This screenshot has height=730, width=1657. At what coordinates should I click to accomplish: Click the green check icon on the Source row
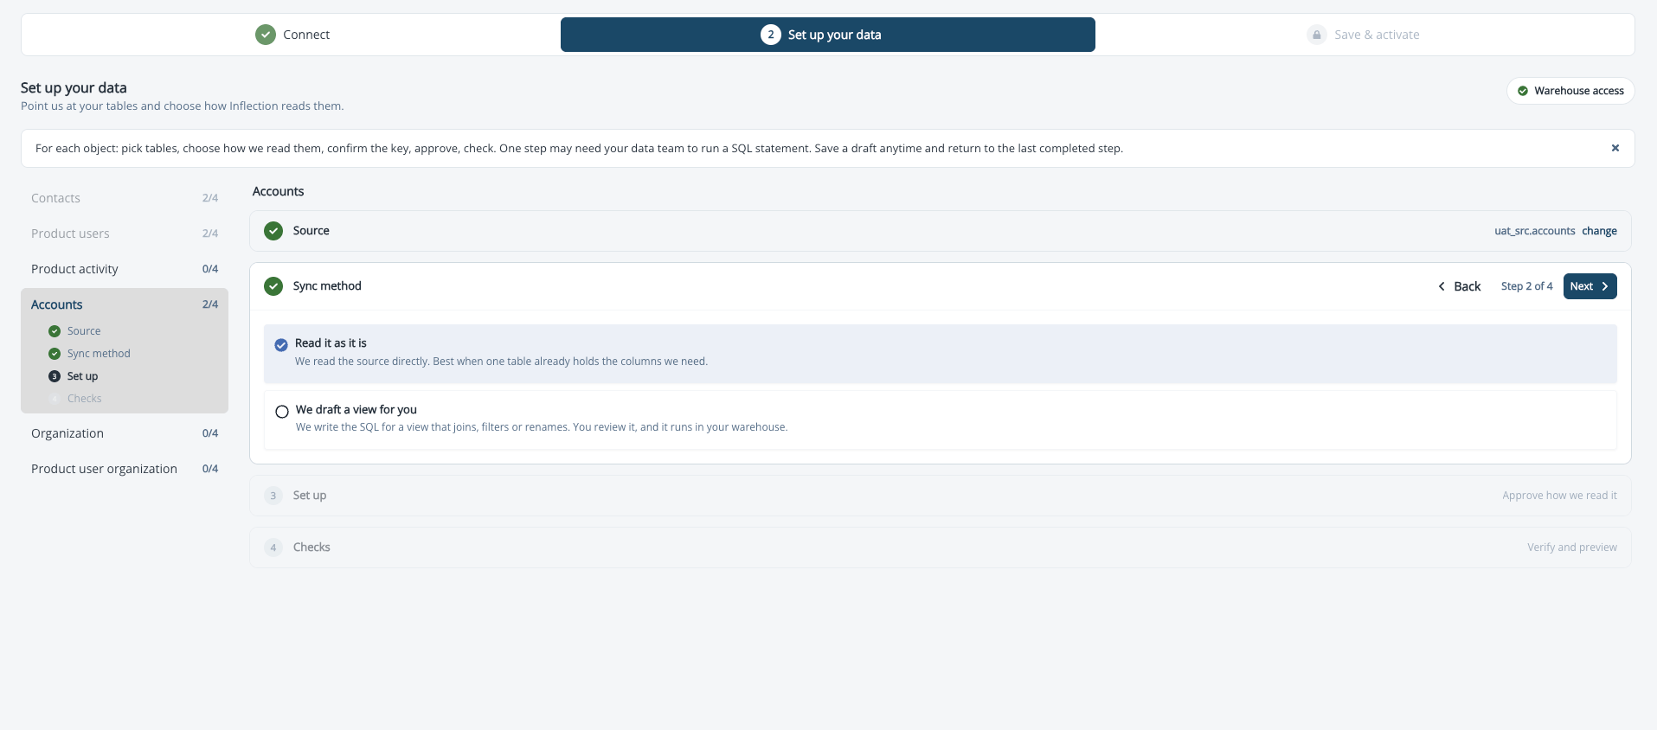tap(273, 231)
